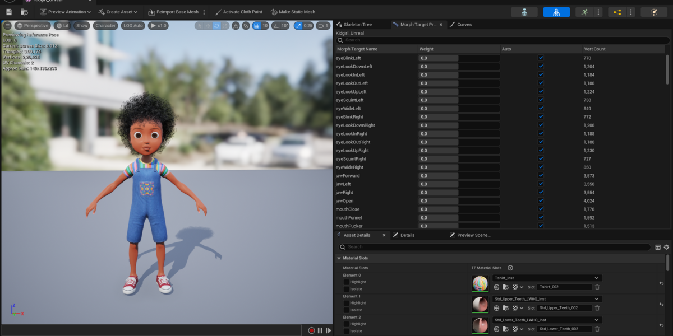
Task: Browse to Std_Lower_Teeth_LWHQ_Inst asset
Action: coord(505,329)
